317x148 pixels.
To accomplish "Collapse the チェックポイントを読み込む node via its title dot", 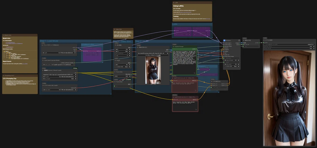I will click(x=42, y=45).
